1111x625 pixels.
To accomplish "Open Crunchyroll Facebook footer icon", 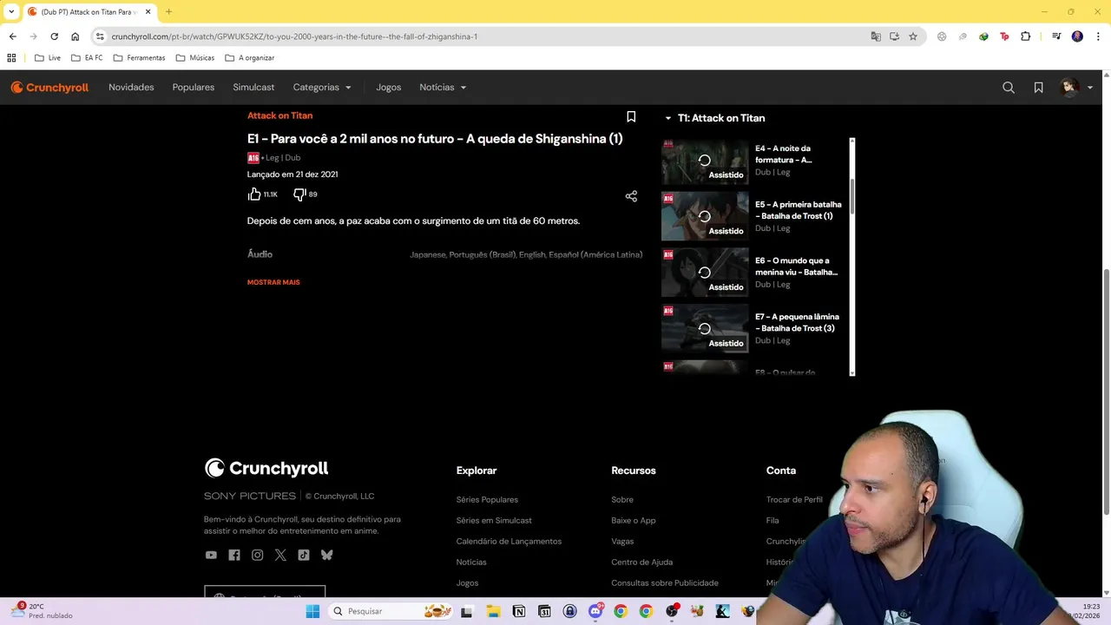I will pos(234,555).
